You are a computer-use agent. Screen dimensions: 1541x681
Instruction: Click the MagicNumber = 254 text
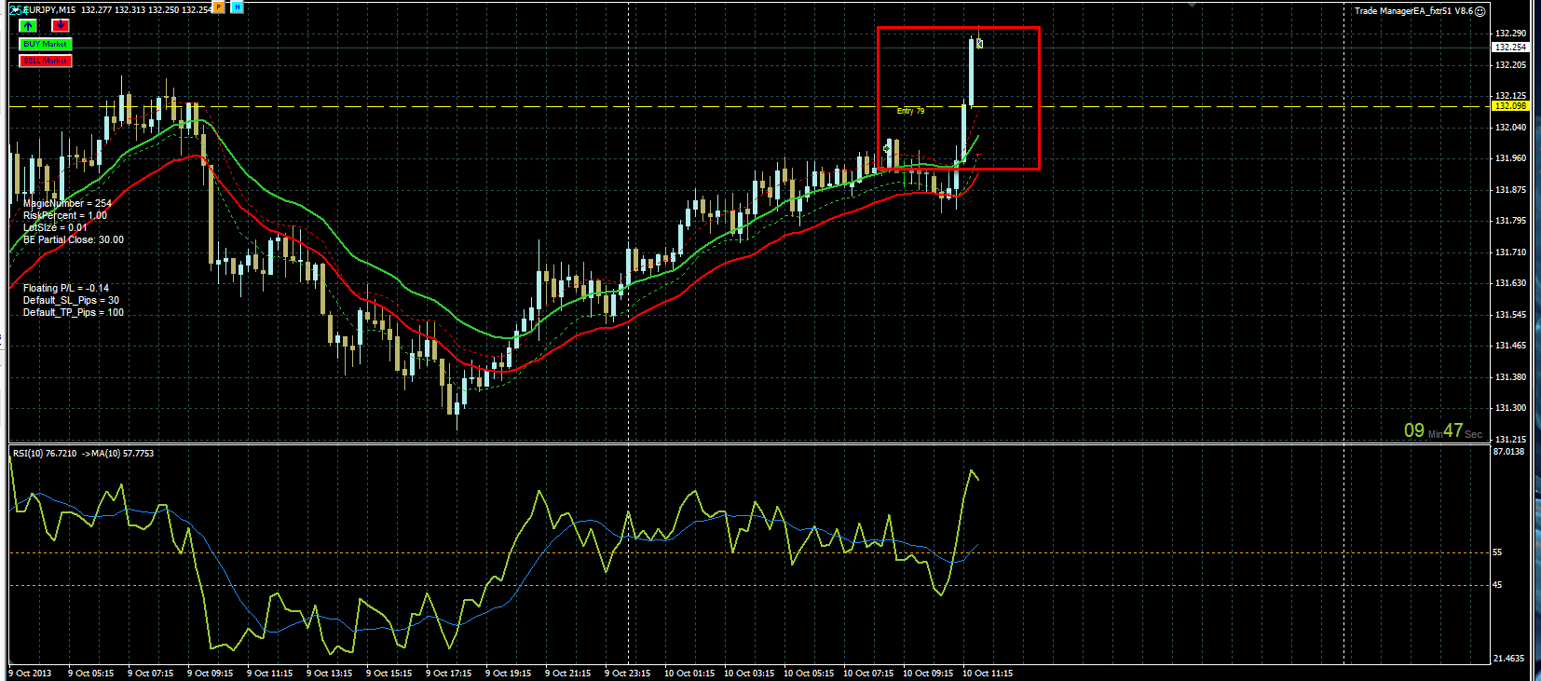point(67,203)
